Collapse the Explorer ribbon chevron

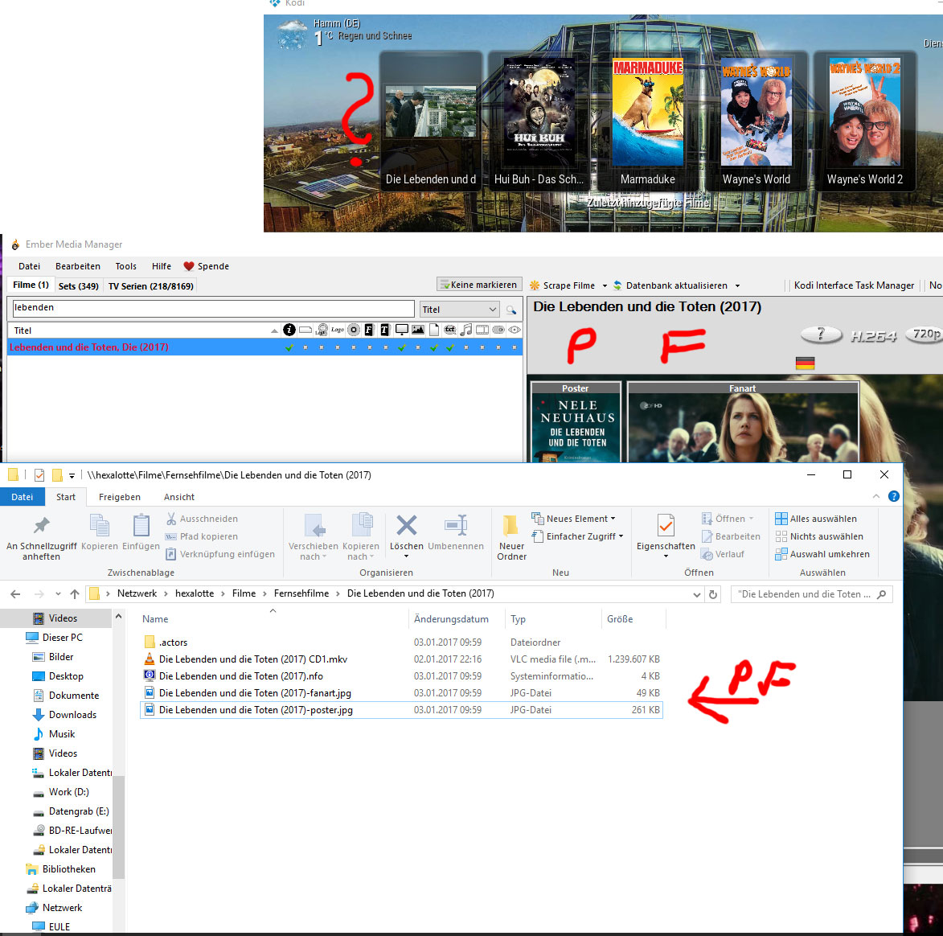876,496
